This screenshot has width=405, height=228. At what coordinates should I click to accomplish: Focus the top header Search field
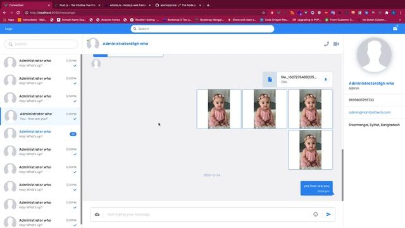(202, 28)
